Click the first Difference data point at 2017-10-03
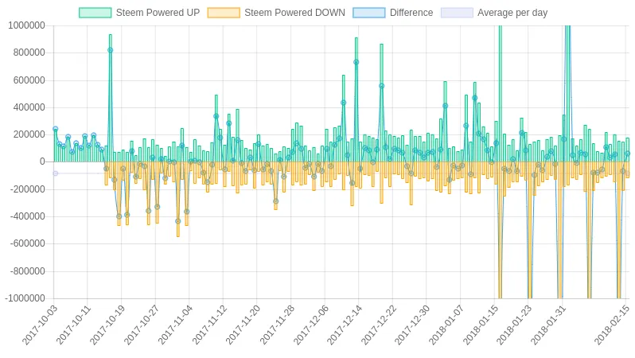The height and width of the screenshot is (358, 635). pos(56,129)
